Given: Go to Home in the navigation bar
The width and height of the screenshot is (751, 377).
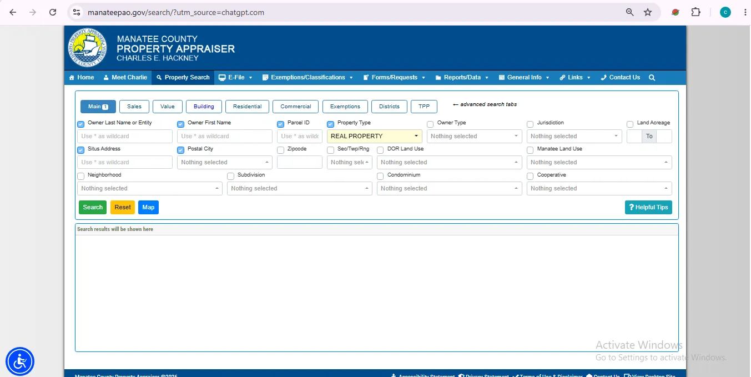Looking at the screenshot, I should click(x=82, y=78).
